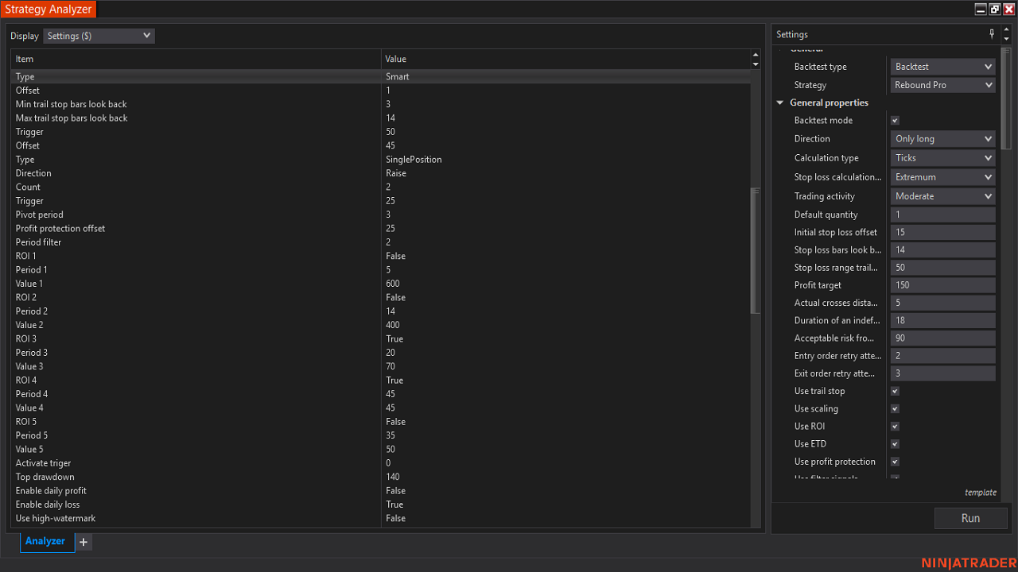Open the Backtest type dropdown
Viewport: 1018px width, 572px height.
[942, 67]
